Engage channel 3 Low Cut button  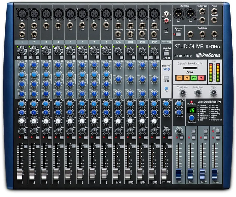tap(49, 57)
